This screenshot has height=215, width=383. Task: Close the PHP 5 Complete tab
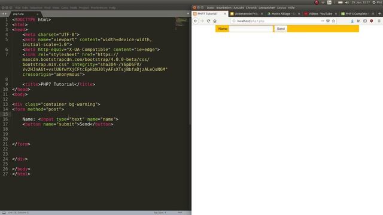373,14
